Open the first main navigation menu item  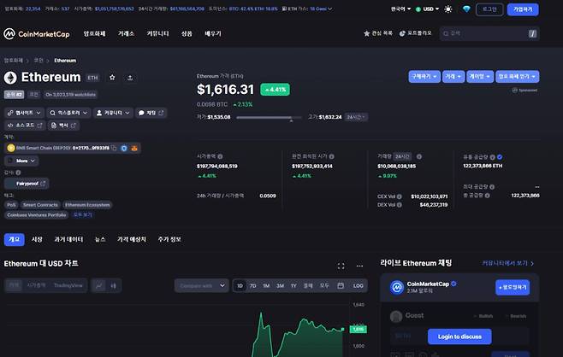click(x=94, y=33)
